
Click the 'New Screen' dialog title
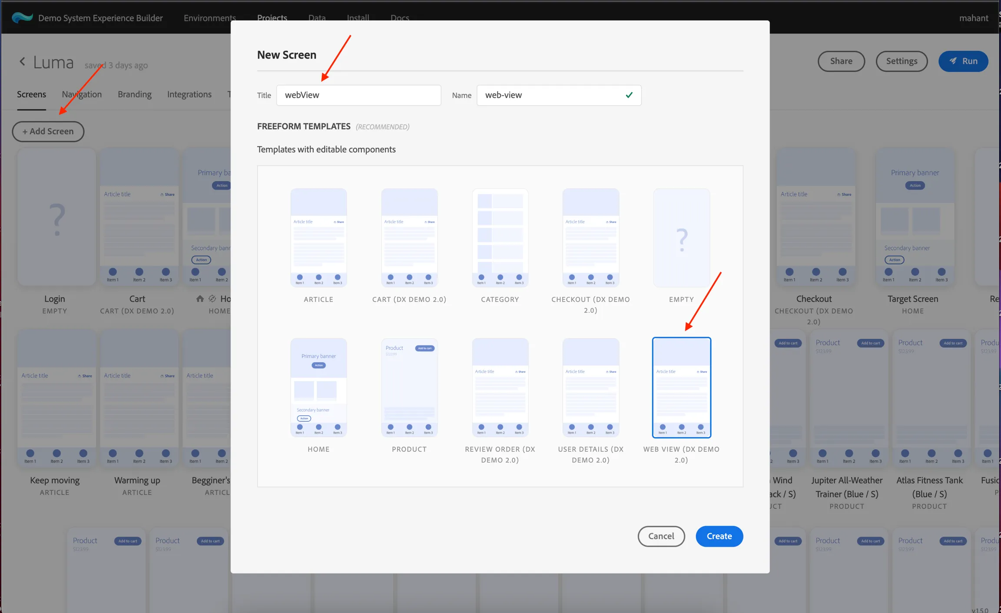pos(287,55)
